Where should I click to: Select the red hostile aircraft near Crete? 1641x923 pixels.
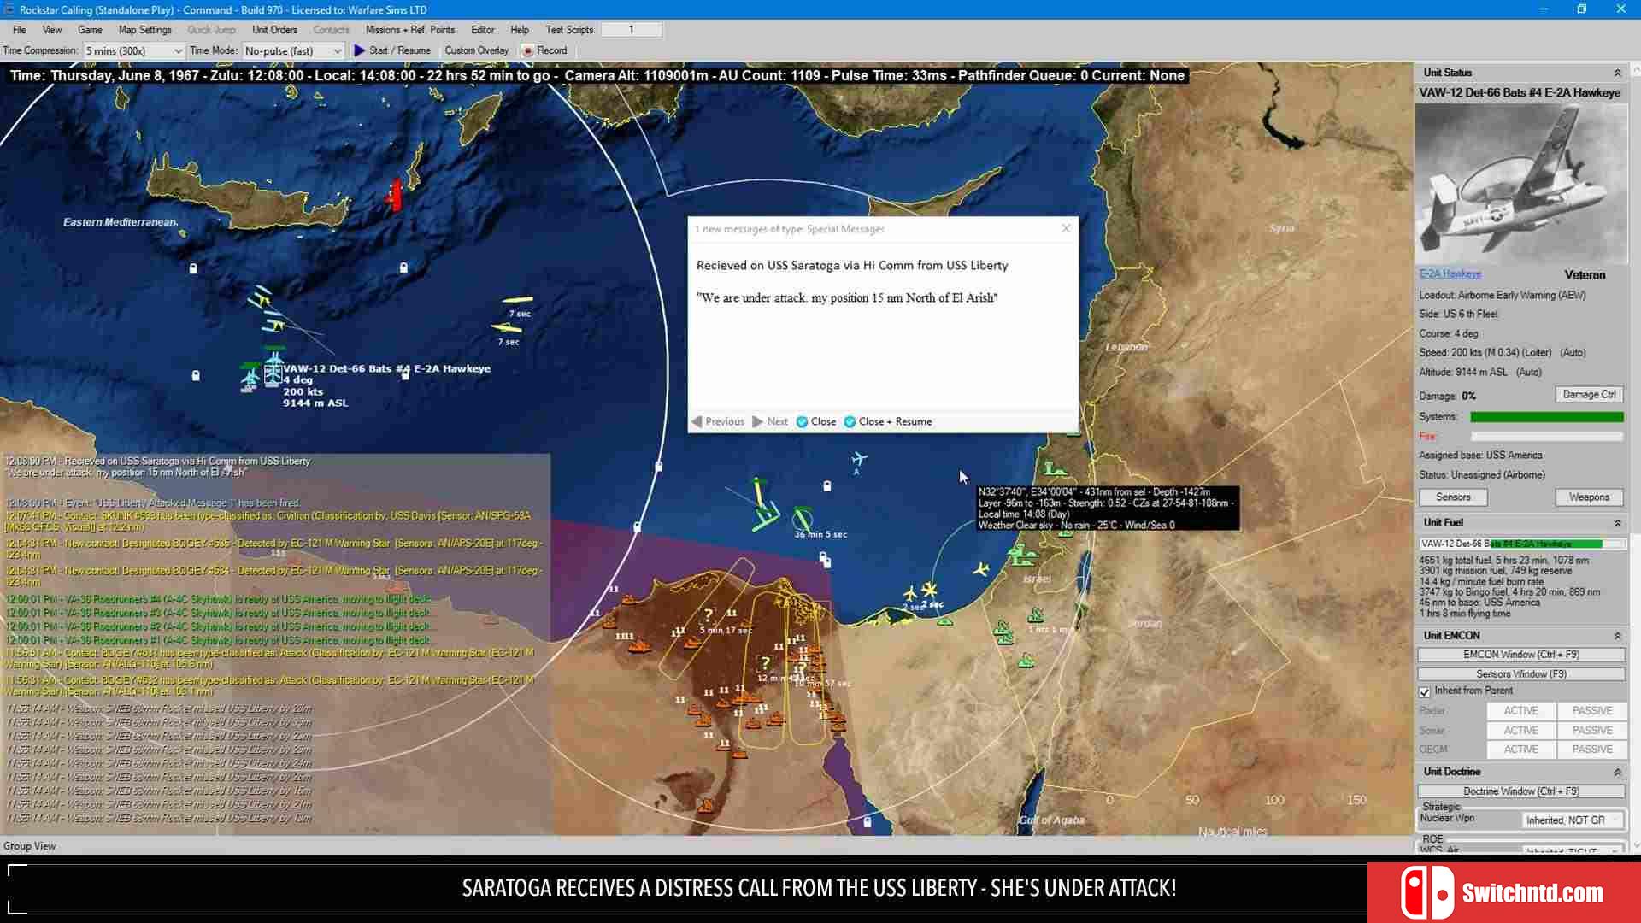click(x=394, y=195)
